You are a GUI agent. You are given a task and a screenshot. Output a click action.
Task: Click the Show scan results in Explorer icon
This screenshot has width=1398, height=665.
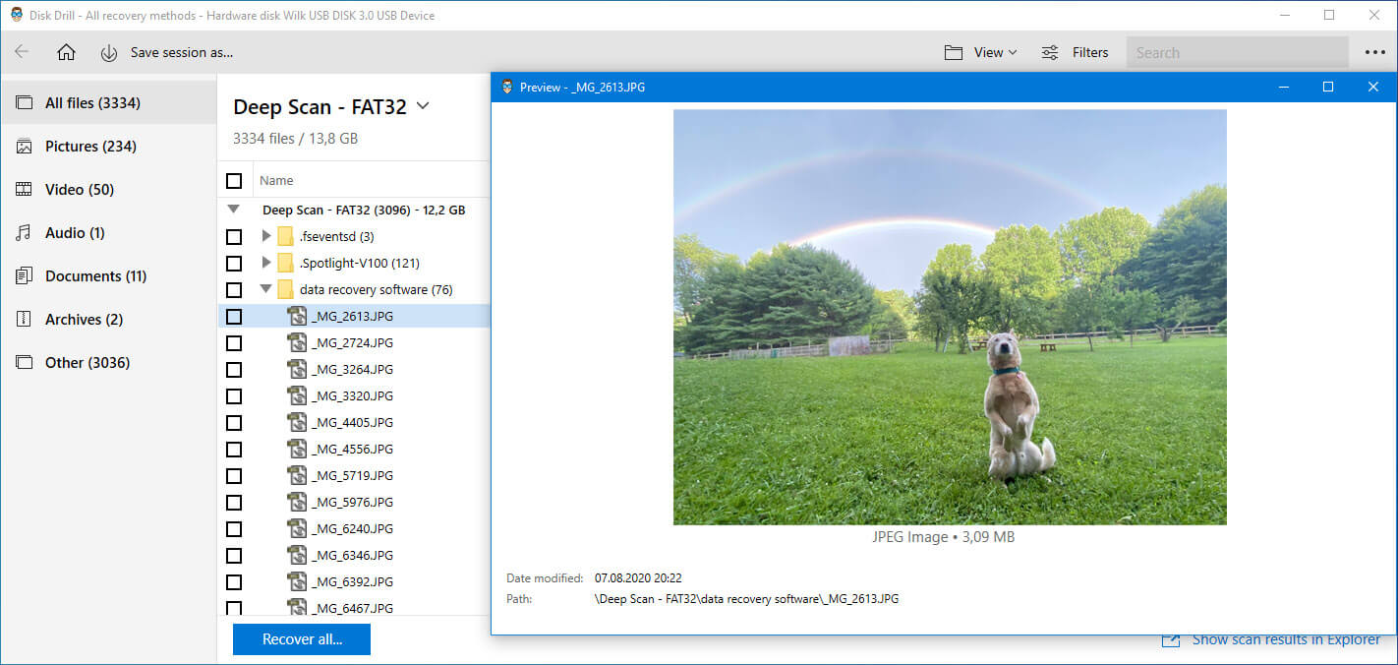pyautogui.click(x=1170, y=639)
